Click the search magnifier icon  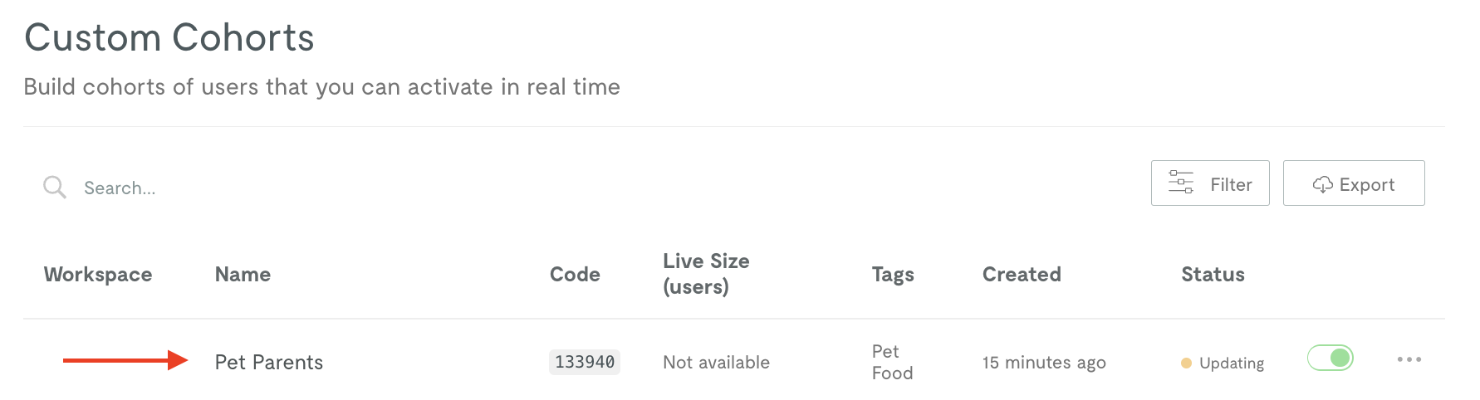pos(55,187)
